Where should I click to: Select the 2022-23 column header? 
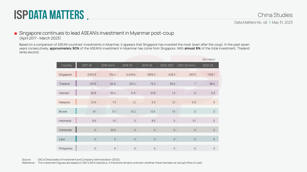click(208, 65)
